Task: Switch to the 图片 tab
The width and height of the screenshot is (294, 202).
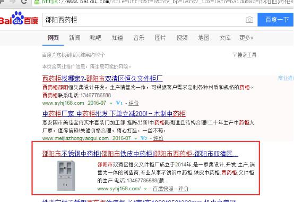Action: [160, 38]
